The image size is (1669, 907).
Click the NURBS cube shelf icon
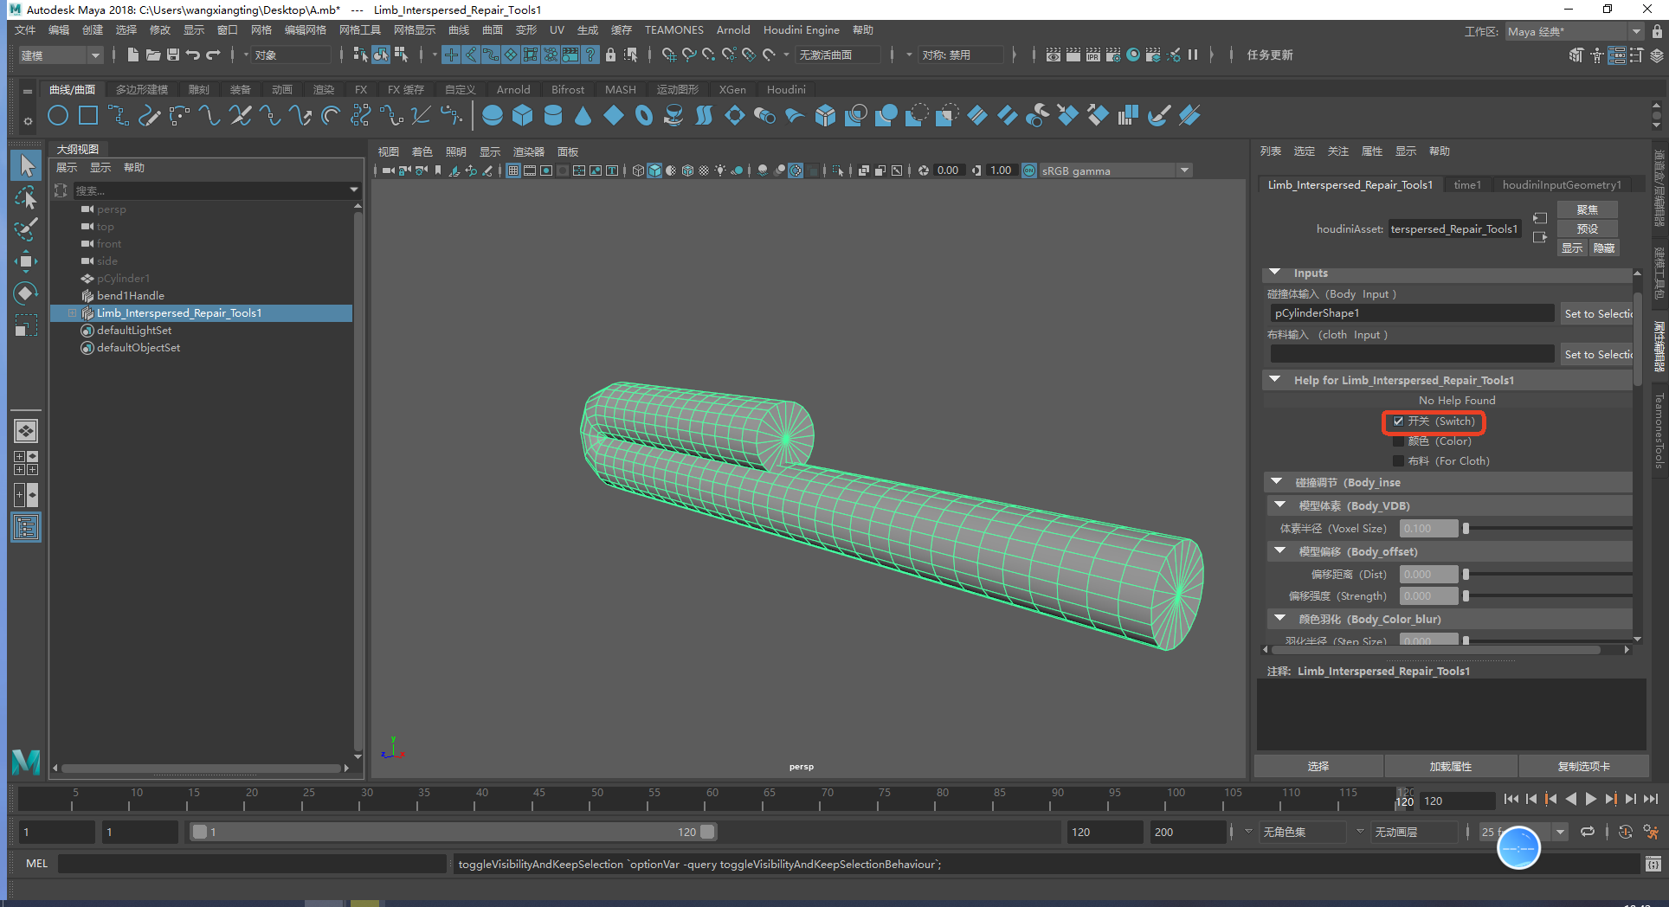pyautogui.click(x=523, y=116)
